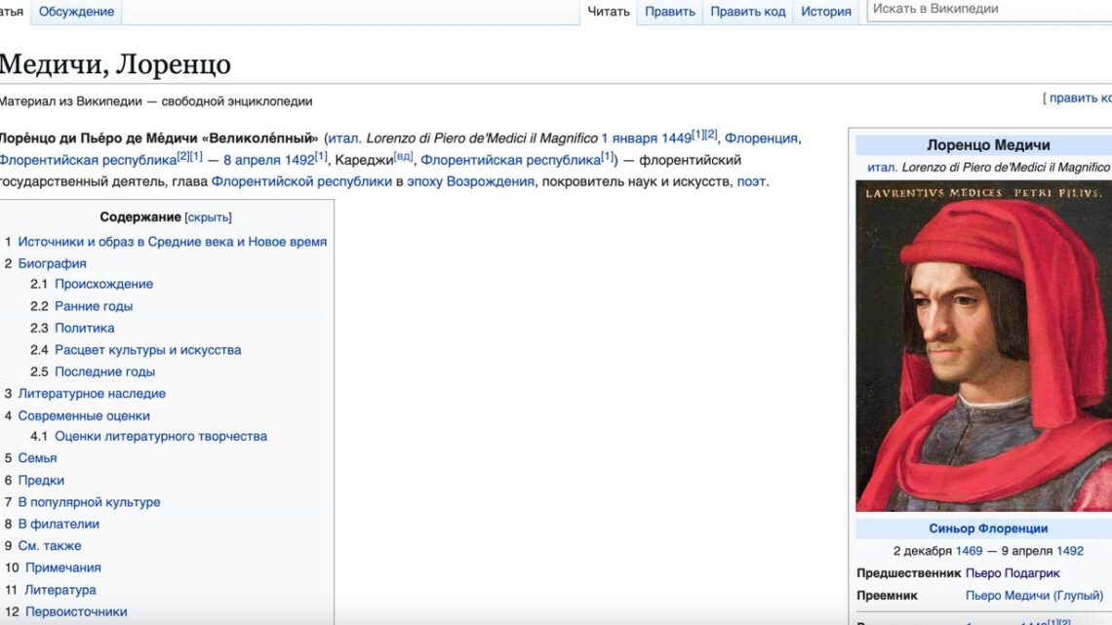Collapse contents using скрыть toggle
Viewport: 1112px width, 625px height.
tap(208, 217)
